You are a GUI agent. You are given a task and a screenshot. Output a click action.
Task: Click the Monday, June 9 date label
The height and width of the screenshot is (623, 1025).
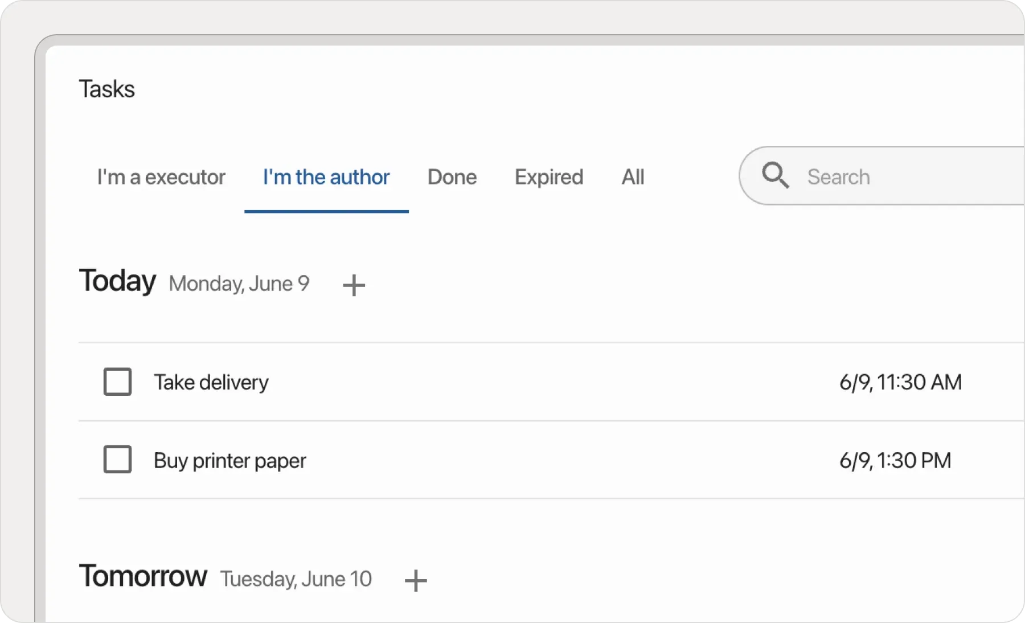(x=239, y=284)
